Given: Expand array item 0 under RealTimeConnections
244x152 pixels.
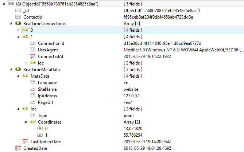Looking at the screenshot, I should click(x=18, y=30).
